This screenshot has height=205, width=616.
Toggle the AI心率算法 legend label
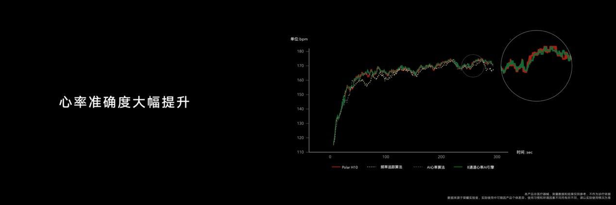tap(436, 167)
